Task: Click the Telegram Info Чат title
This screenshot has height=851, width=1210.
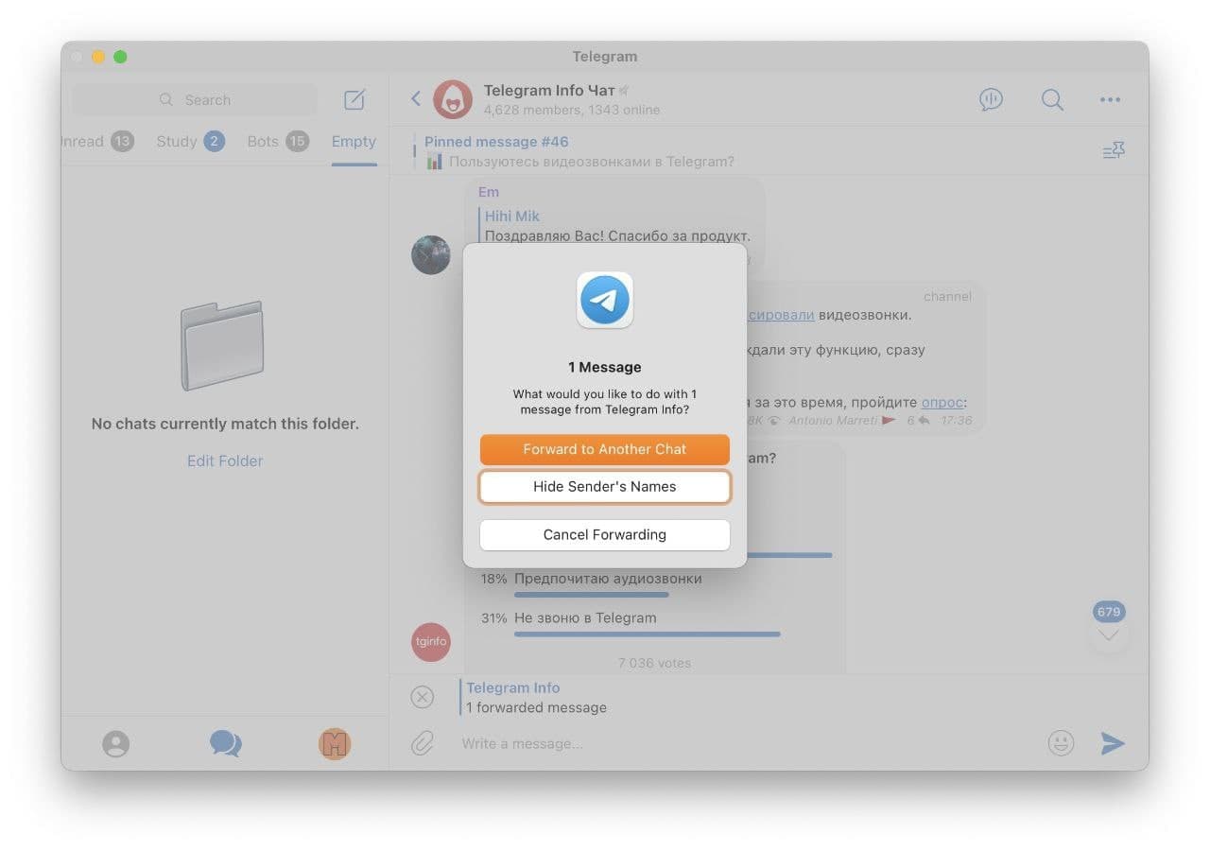Action: click(x=549, y=90)
